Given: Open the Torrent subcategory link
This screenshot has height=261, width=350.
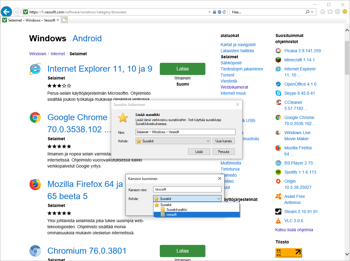Looking at the screenshot, I should tap(228, 75).
